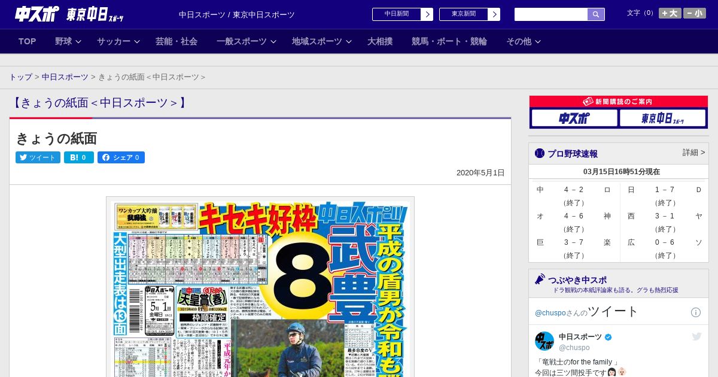Click the 日 1−7 D game score
This screenshot has height=377, width=718.
pos(664,196)
